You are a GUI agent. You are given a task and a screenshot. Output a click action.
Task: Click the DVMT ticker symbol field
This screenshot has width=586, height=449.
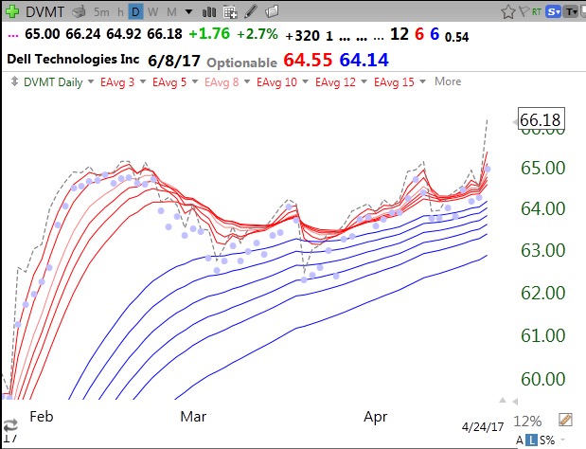tap(45, 12)
